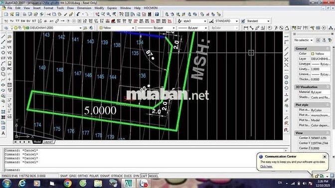Click the V2 custom tool button
This screenshot has width=335, height=188.
coord(9,53)
